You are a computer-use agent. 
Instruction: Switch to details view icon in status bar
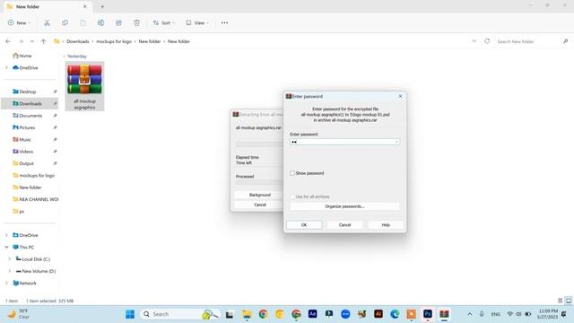pos(560,301)
